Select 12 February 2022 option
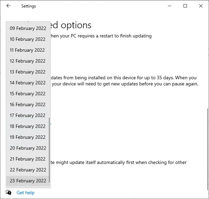This screenshot has height=199, width=209. 28,61
